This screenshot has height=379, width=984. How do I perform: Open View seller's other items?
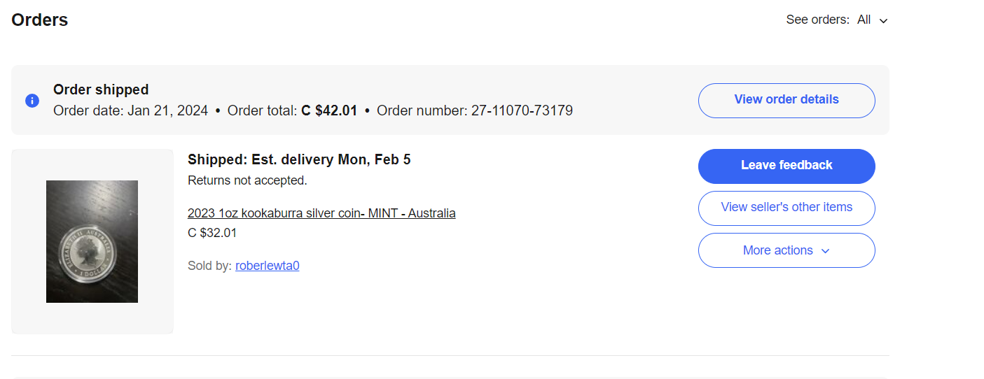coord(786,208)
